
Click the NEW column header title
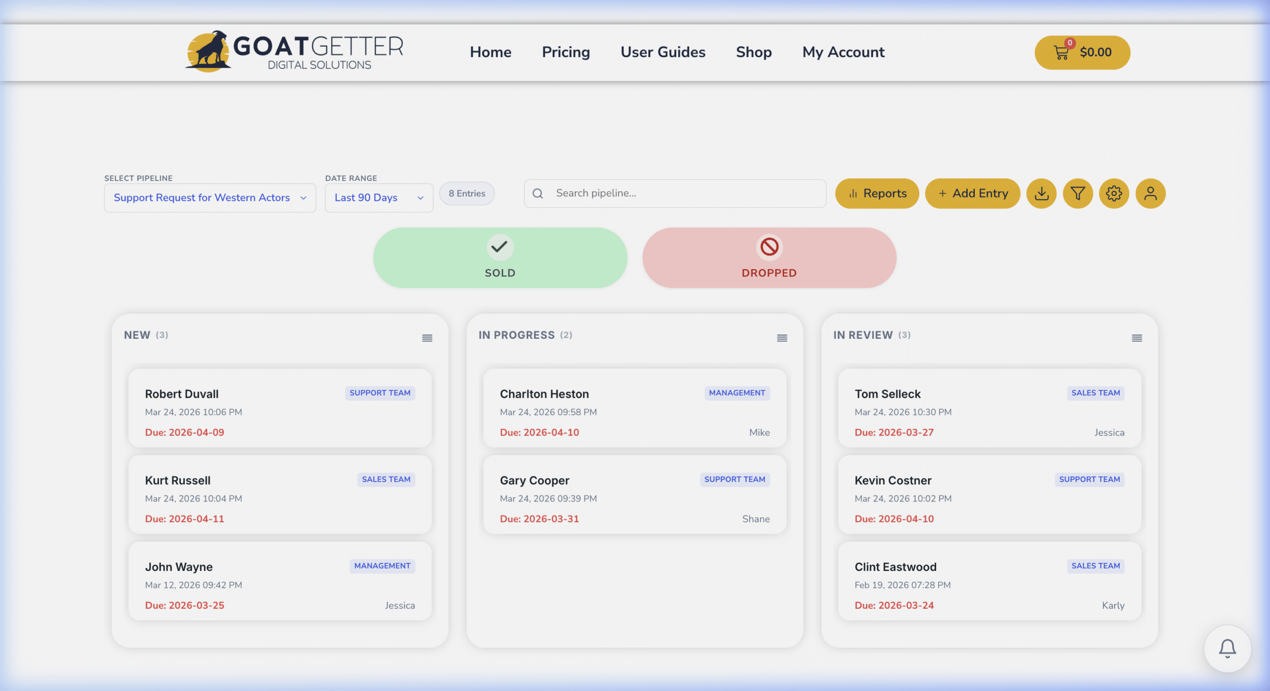click(x=137, y=335)
